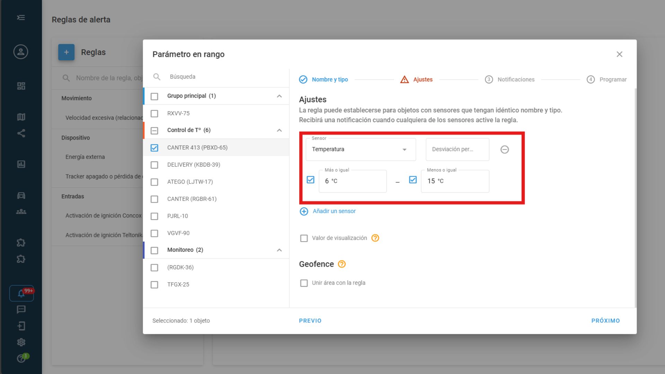Click the PRÓXIMO button
The width and height of the screenshot is (665, 374).
tap(605, 321)
